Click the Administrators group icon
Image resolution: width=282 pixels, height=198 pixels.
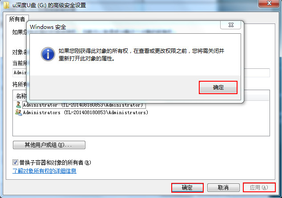coord(19,112)
